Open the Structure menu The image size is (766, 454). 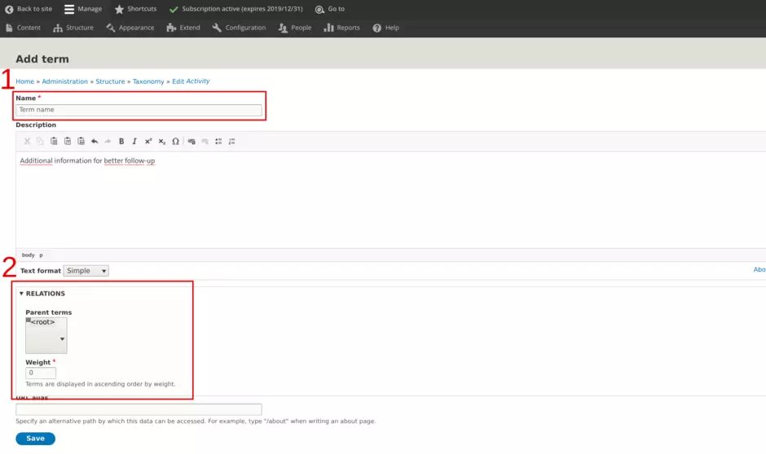73,28
